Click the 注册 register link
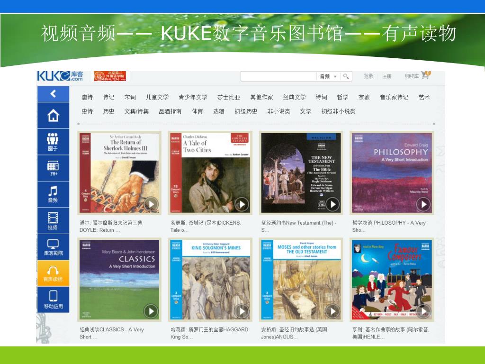The height and width of the screenshot is (364, 485). pyautogui.click(x=386, y=76)
